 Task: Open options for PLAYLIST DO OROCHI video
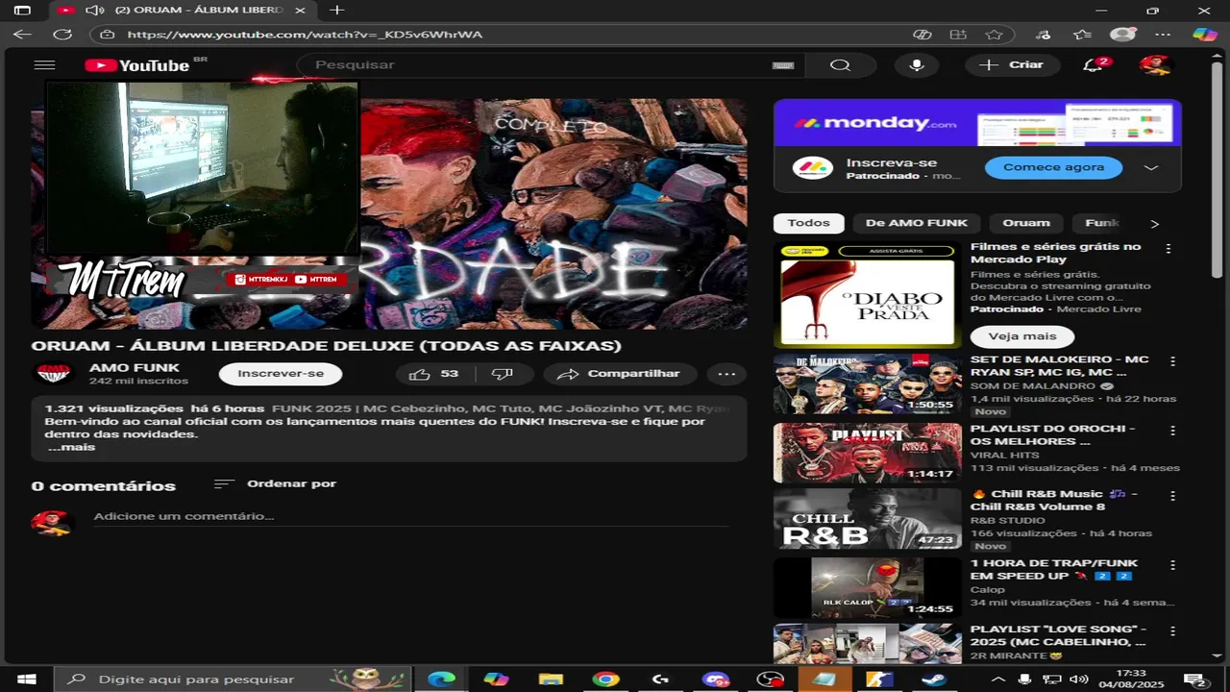click(x=1172, y=431)
